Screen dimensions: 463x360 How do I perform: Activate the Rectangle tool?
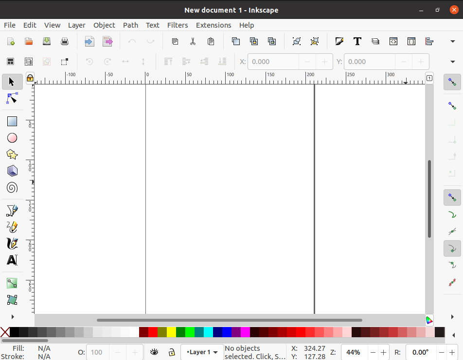tap(12, 121)
